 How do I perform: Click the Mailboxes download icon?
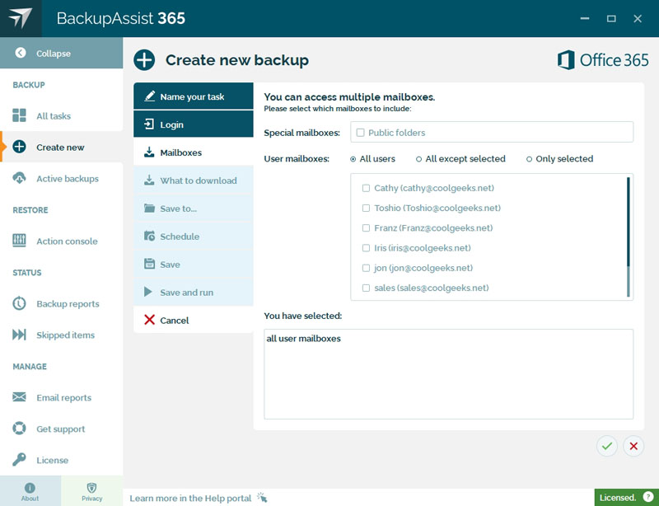click(x=149, y=152)
